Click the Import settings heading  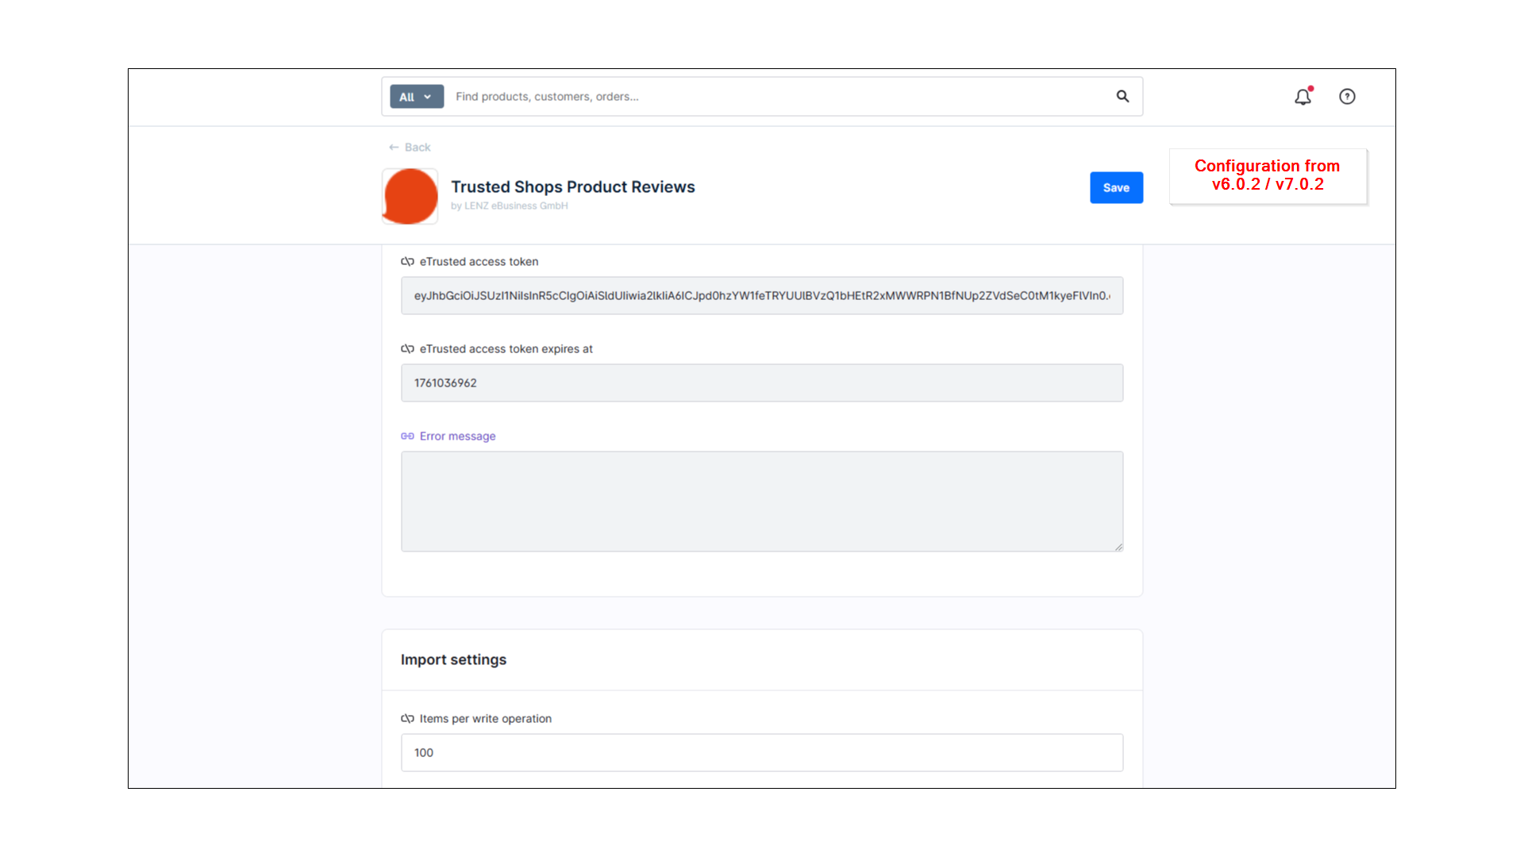pos(453,660)
